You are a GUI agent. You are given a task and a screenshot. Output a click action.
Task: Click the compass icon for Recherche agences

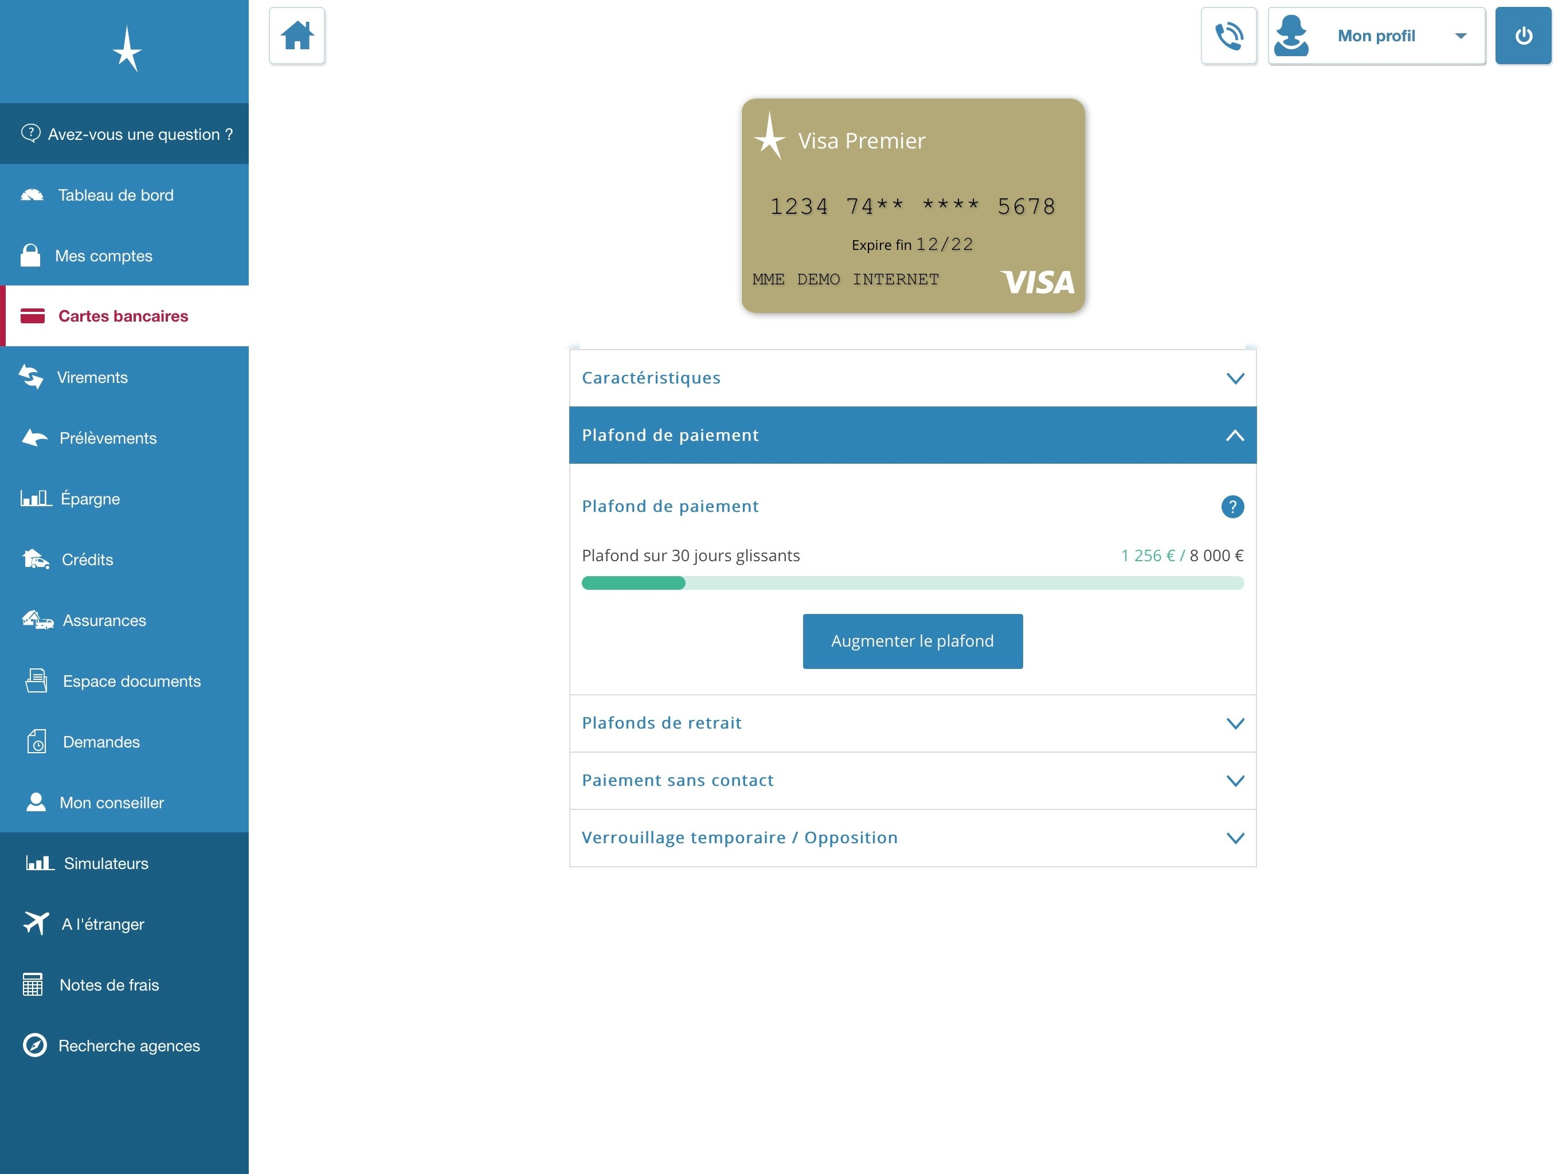tap(35, 1045)
